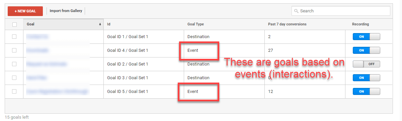The width and height of the screenshot is (402, 121).
Task: Tick the select-all header checkbox
Action: click(x=14, y=24)
